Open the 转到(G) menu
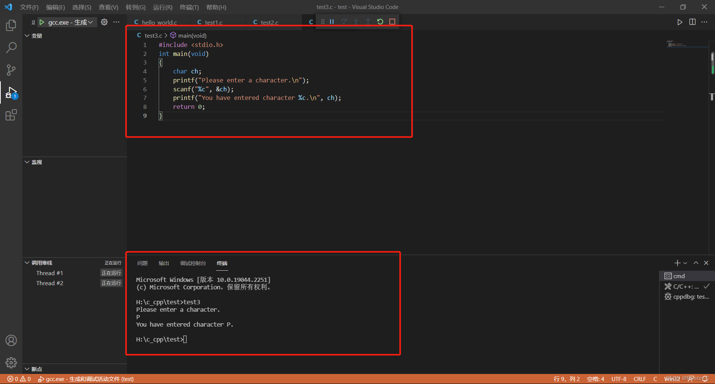The image size is (715, 384). [x=136, y=7]
